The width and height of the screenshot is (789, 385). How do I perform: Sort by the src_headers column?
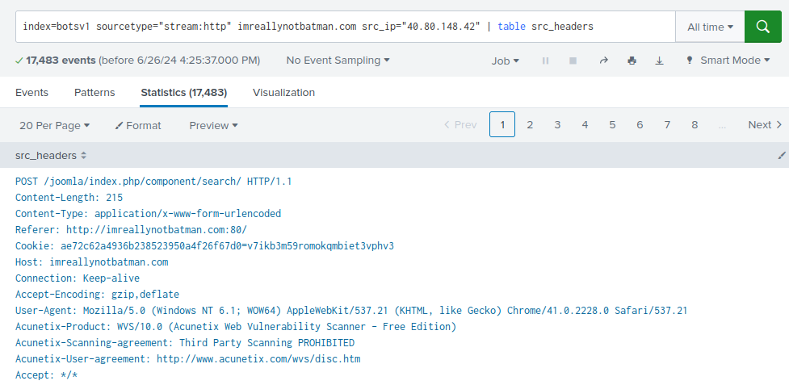click(51, 156)
